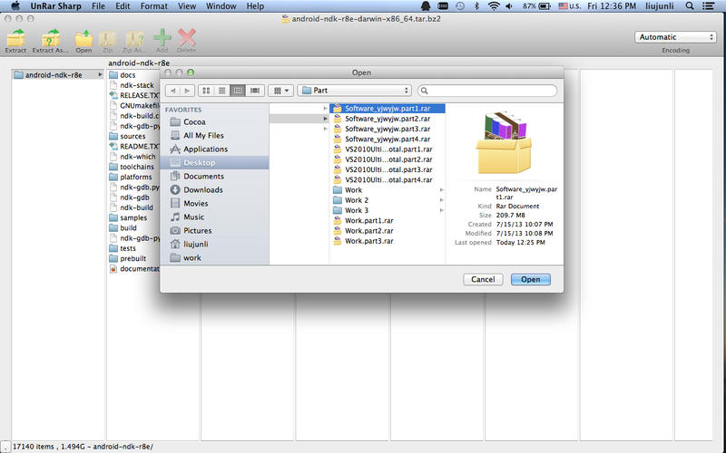Select Documents in Favorites sidebar
726x453 pixels.
point(214,177)
